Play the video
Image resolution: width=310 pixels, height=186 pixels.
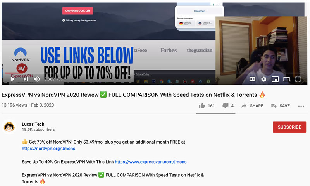pyautogui.click(x=13, y=79)
